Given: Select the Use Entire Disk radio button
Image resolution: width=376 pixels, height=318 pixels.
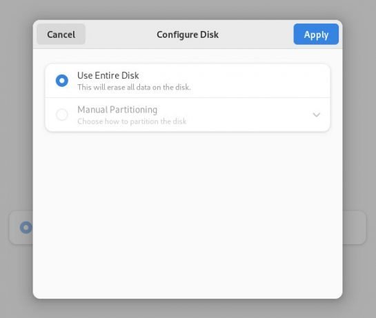Looking at the screenshot, I should click(62, 81).
